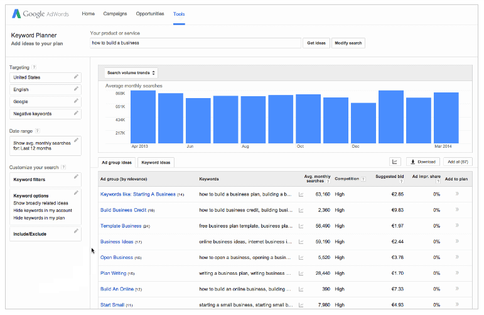Click the Modify search button
This screenshot has height=315, width=484.
348,43
